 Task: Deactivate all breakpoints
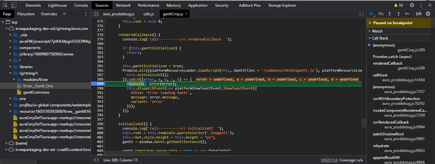tap(419, 14)
